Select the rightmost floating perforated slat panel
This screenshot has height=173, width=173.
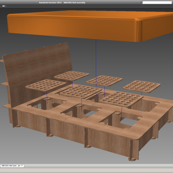[142, 87]
